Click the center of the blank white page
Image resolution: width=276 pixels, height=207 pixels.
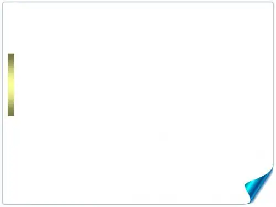coord(138,103)
